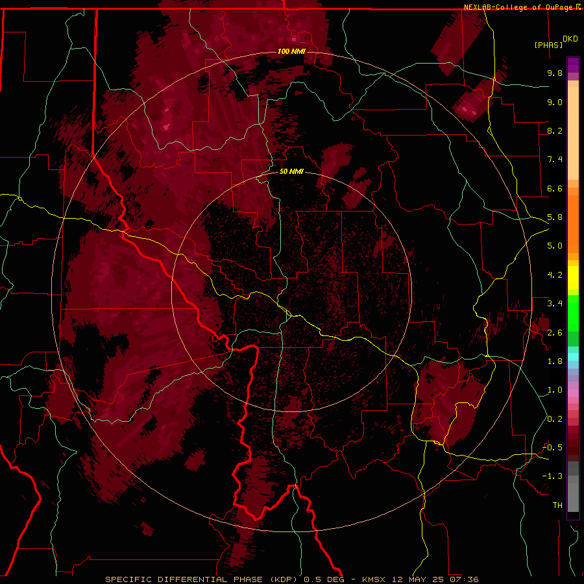Click the 1.0 scale value
Image resolution: width=584 pixels, height=584 pixels.
[555, 390]
